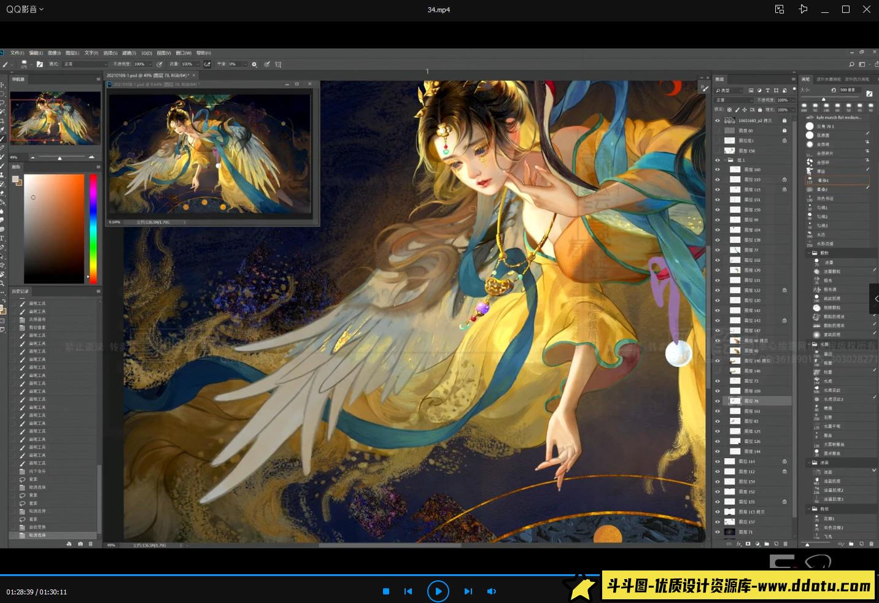Viewport: 879px width, 603px height.
Task: Select the Move tool in Photoshop toolbar
Action: tap(3, 85)
